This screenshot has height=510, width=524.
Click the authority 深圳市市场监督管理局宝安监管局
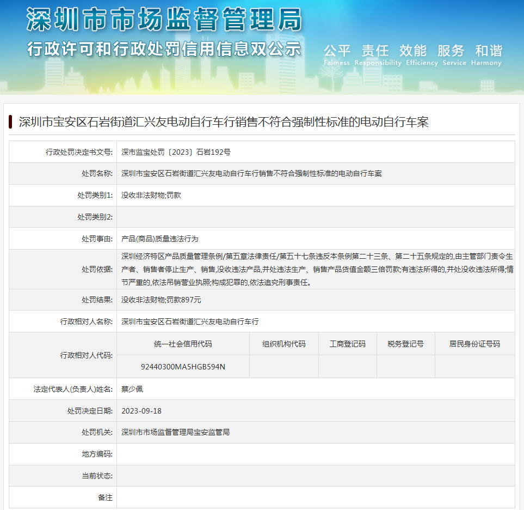(175, 432)
